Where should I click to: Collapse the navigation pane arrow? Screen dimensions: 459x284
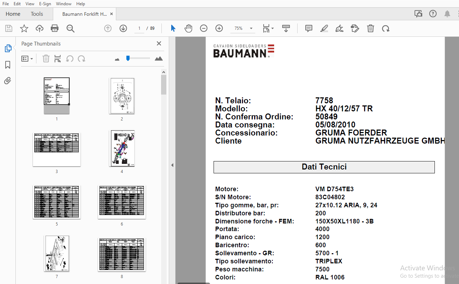click(x=172, y=165)
